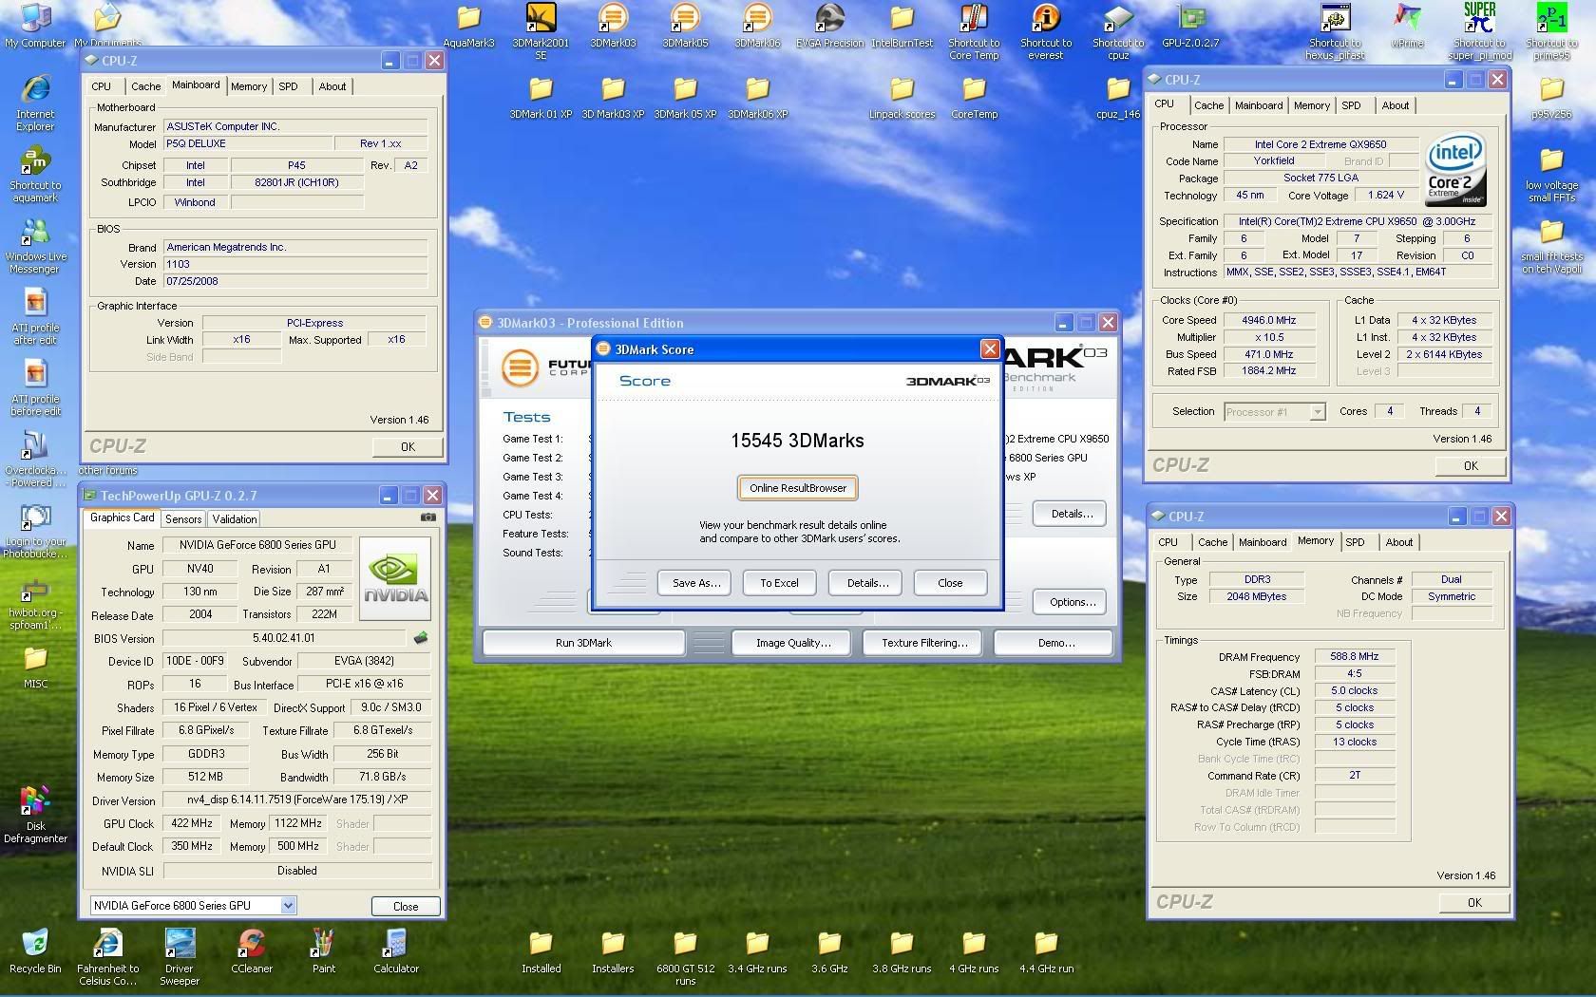Click the Demo button in 3DMark03
1596x997 pixels.
click(x=1055, y=643)
